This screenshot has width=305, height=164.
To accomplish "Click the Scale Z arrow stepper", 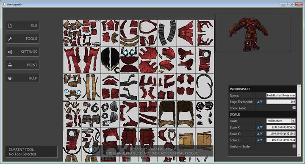I will [260, 140].
